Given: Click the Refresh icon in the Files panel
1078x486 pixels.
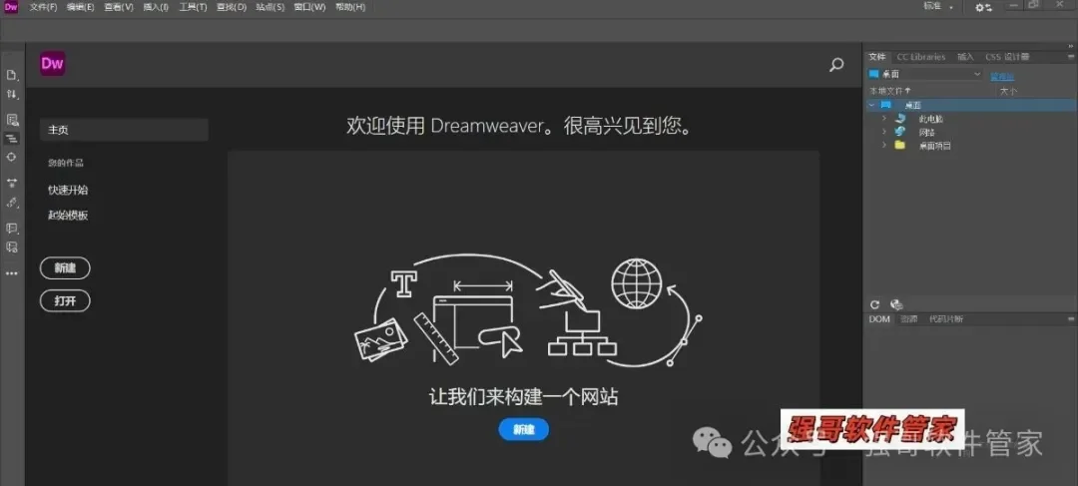Looking at the screenshot, I should pyautogui.click(x=874, y=304).
